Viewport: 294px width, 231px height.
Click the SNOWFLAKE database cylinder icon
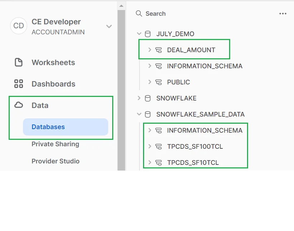pyautogui.click(x=147, y=98)
